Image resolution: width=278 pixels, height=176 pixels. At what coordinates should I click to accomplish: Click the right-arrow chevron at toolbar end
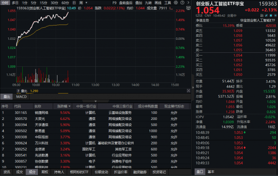point(188,3)
